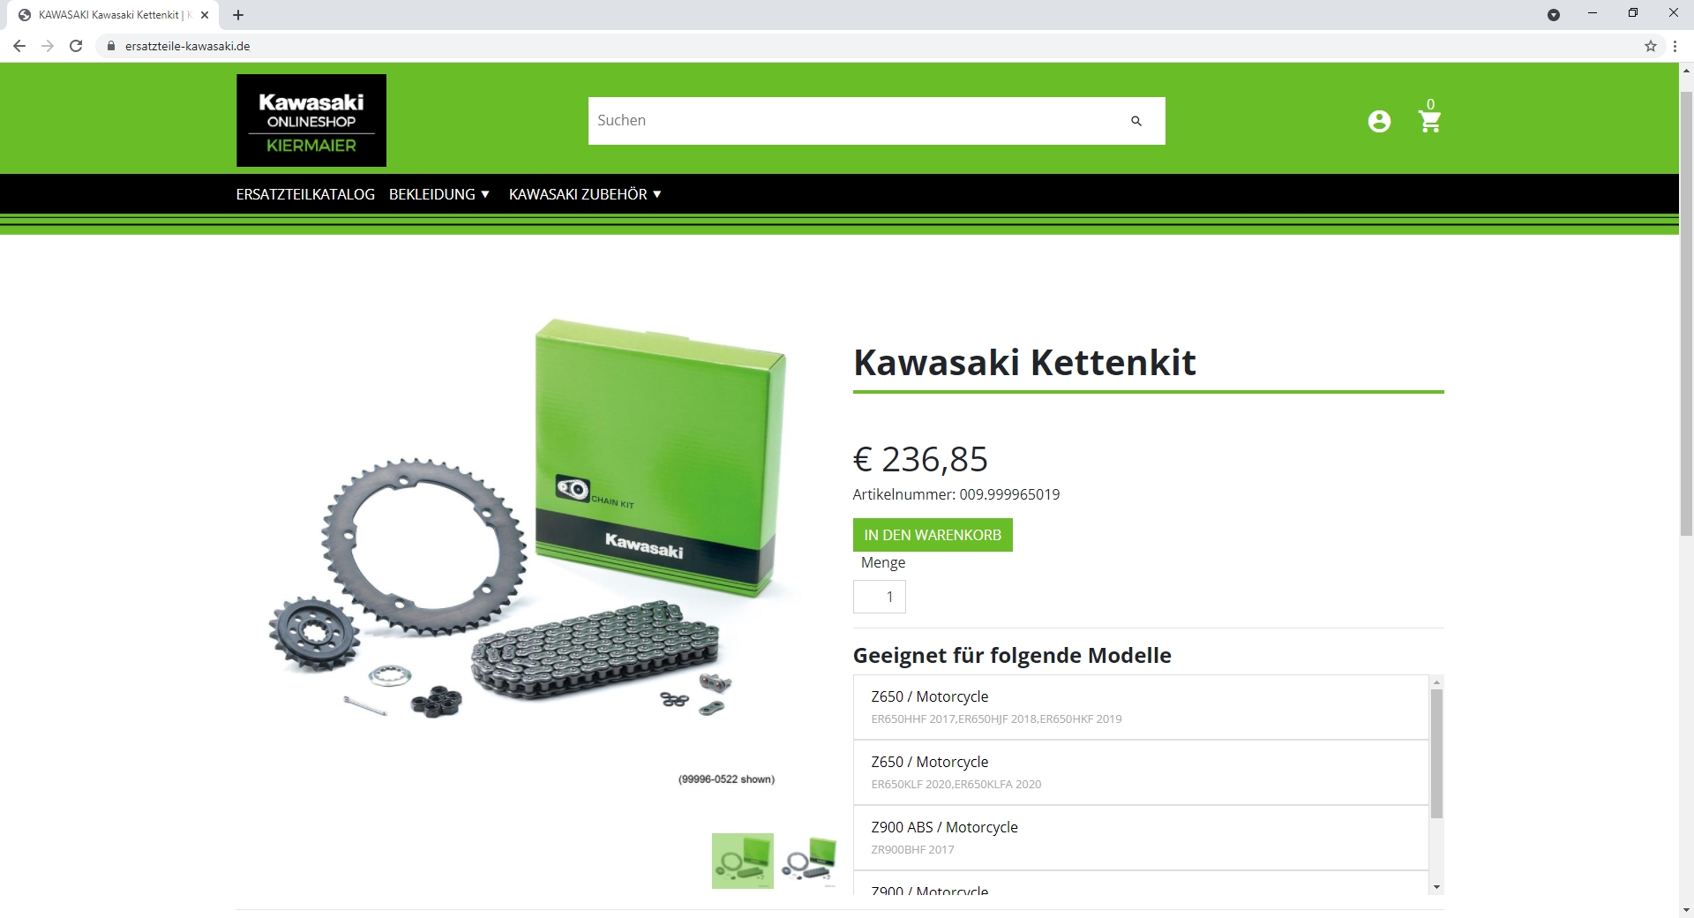Open Chrome three-dot menu
The height and width of the screenshot is (918, 1694).
(x=1675, y=46)
